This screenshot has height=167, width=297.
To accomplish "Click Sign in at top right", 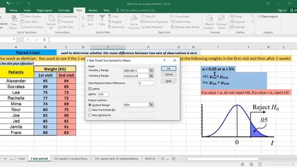I will [282, 10].
